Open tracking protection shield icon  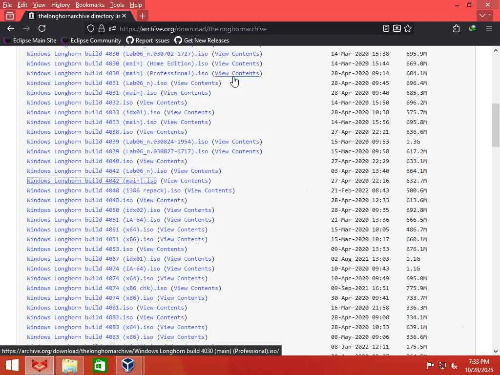pyautogui.click(x=91, y=29)
